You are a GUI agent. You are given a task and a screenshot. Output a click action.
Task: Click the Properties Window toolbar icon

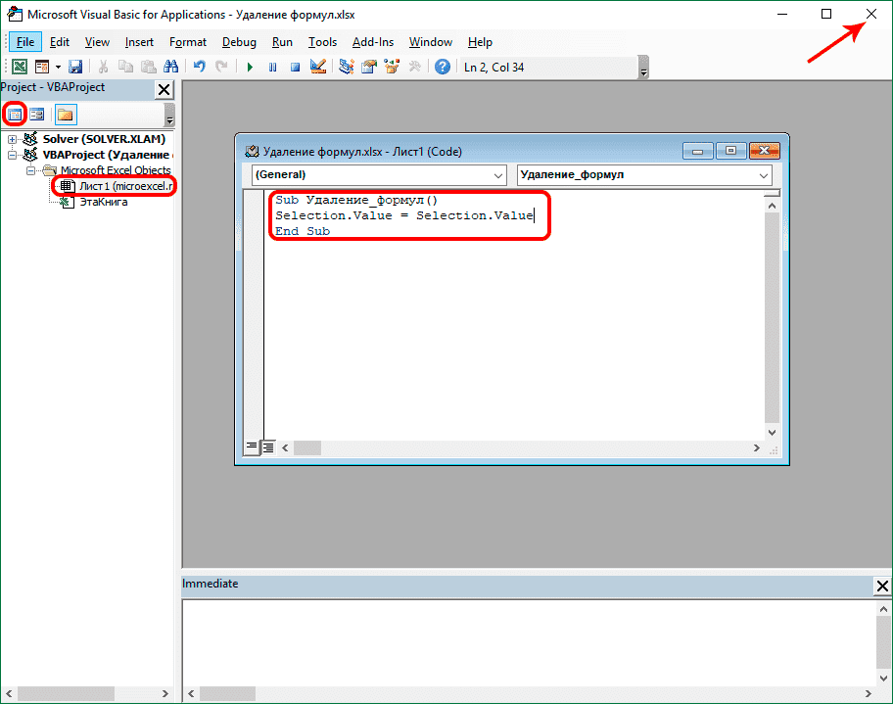[x=370, y=66]
